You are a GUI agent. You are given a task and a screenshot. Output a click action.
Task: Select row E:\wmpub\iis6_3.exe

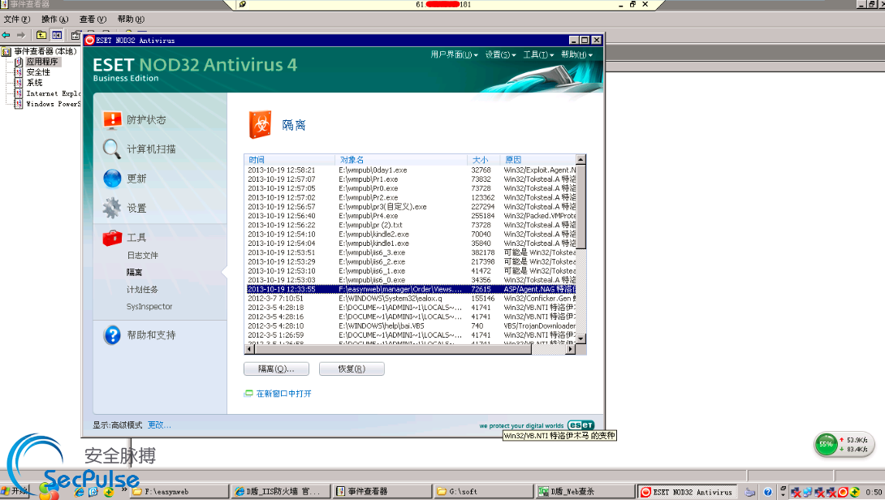point(411,252)
